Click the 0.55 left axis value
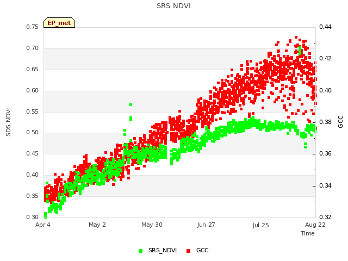The height and width of the screenshot is (261, 348). 33,111
